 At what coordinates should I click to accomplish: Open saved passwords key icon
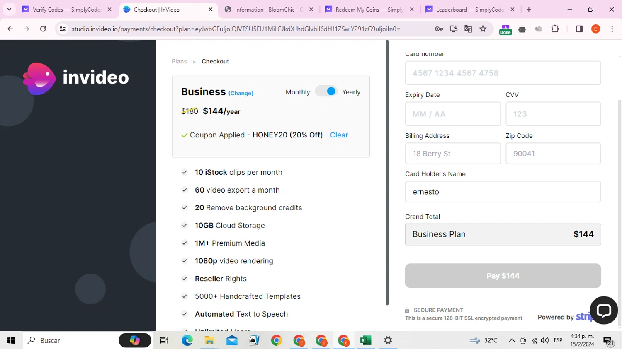[x=439, y=29]
